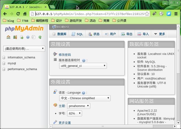The image size is (181, 129).
Task: Click the blue tag extension icon
Action: pos(169,14)
